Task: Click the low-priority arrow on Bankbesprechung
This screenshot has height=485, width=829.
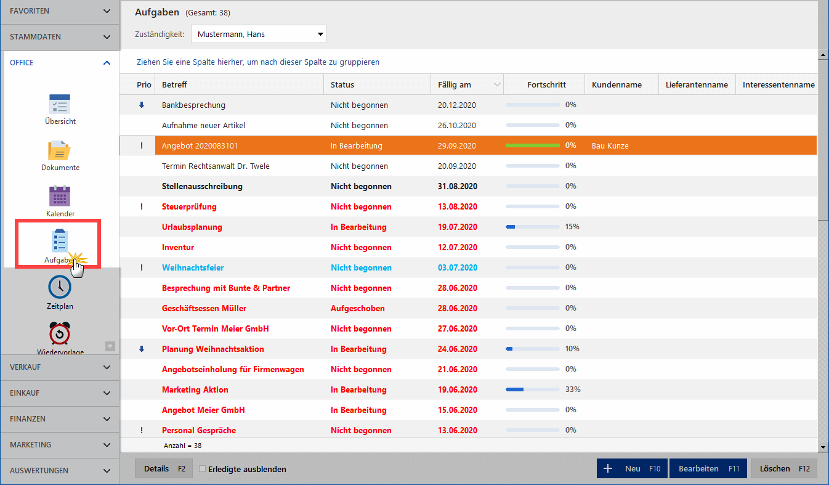Action: 142,105
